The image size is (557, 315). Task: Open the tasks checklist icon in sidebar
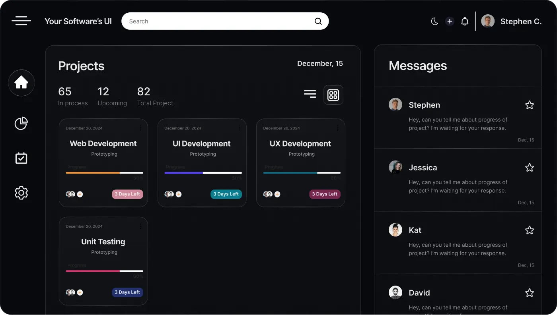tap(21, 158)
